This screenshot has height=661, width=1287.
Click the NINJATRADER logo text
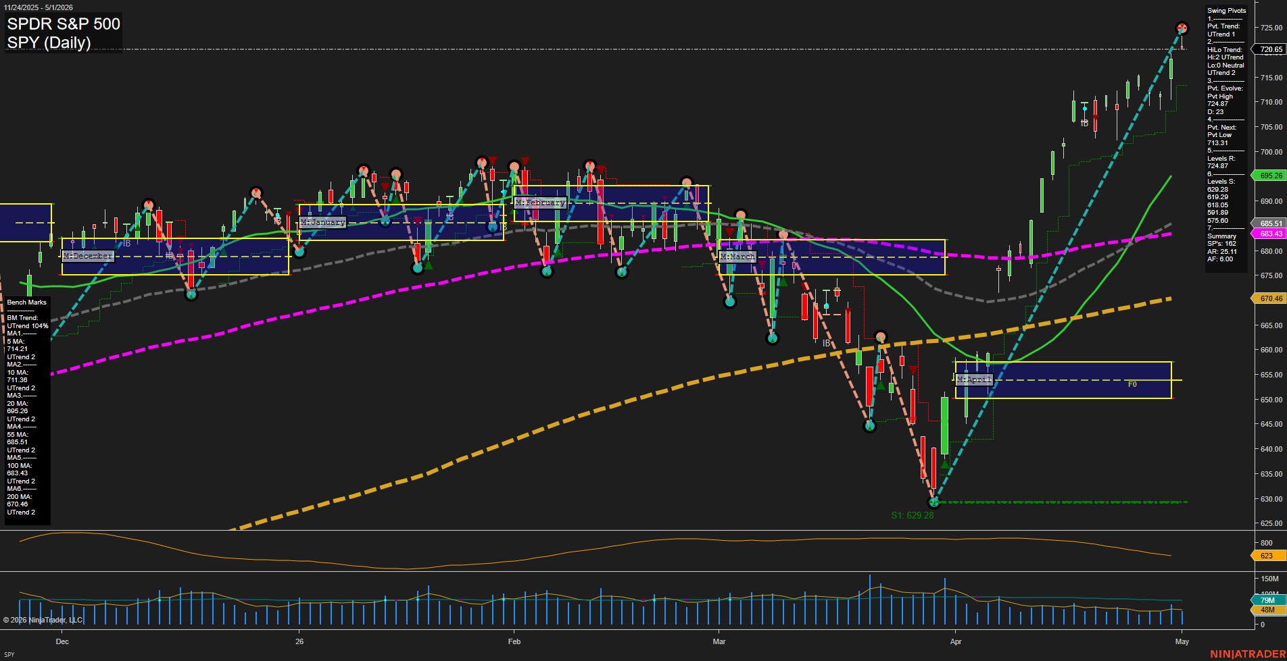point(1248,654)
